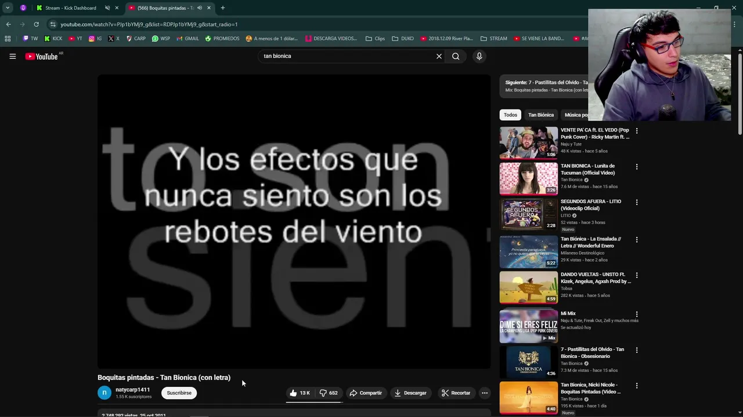743x417 pixels.
Task: Open the WSP WhatsApp bookmark
Action: [161, 39]
